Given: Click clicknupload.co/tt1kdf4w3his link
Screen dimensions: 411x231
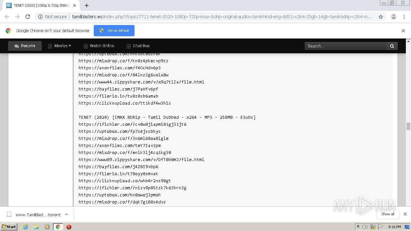Looking at the screenshot, I should pos(125,103).
